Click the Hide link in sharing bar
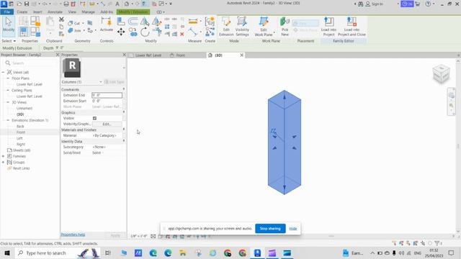The height and width of the screenshot is (259, 461). pyautogui.click(x=293, y=229)
